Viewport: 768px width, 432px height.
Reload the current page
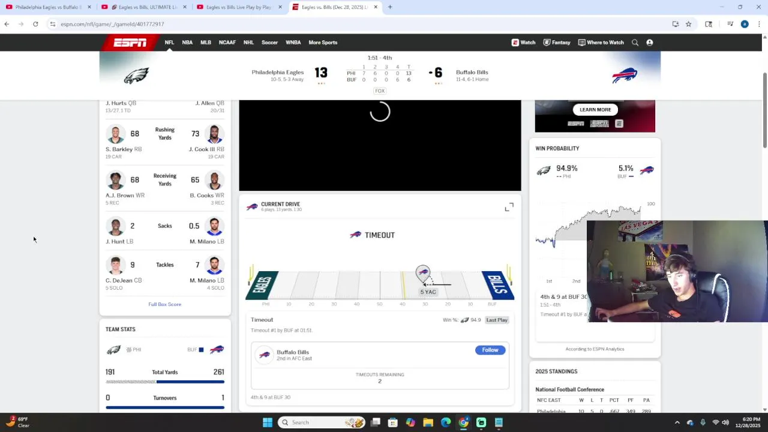(35, 24)
